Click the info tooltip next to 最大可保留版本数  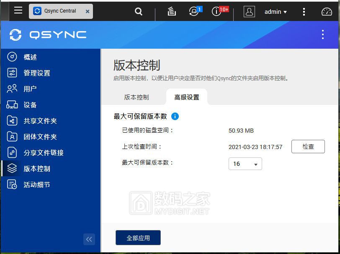pyautogui.click(x=175, y=116)
